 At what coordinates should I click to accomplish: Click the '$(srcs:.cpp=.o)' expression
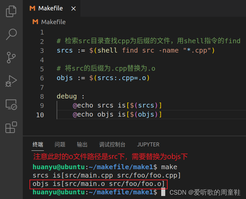click(x=119, y=78)
